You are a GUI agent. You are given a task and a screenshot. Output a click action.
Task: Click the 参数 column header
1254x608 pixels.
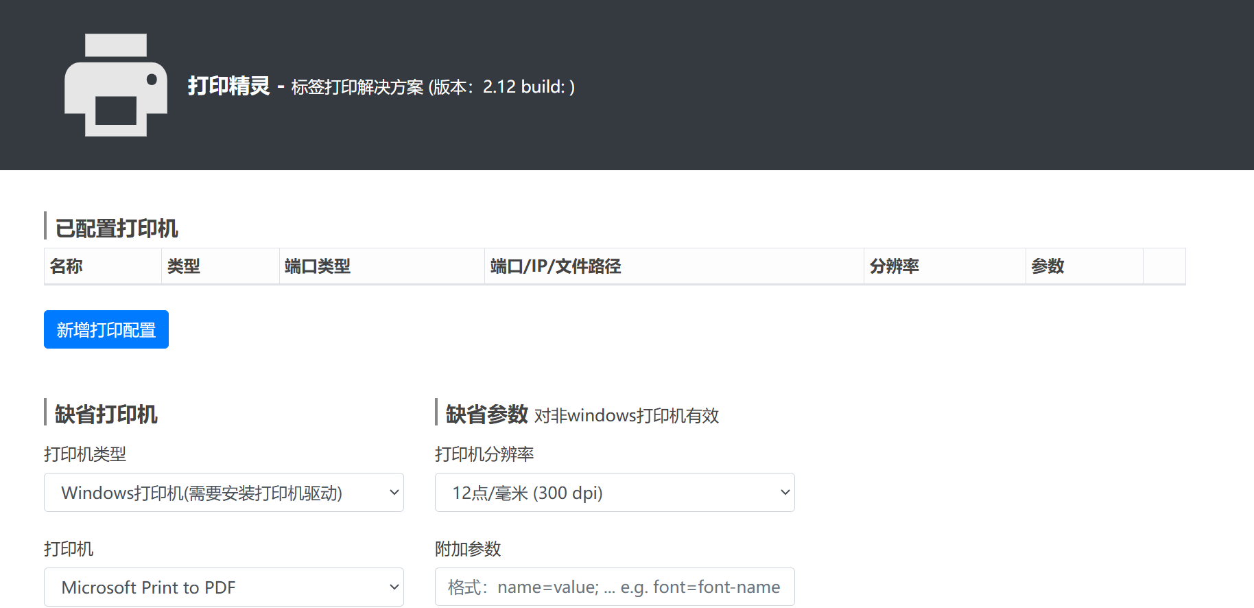pyautogui.click(x=1048, y=266)
